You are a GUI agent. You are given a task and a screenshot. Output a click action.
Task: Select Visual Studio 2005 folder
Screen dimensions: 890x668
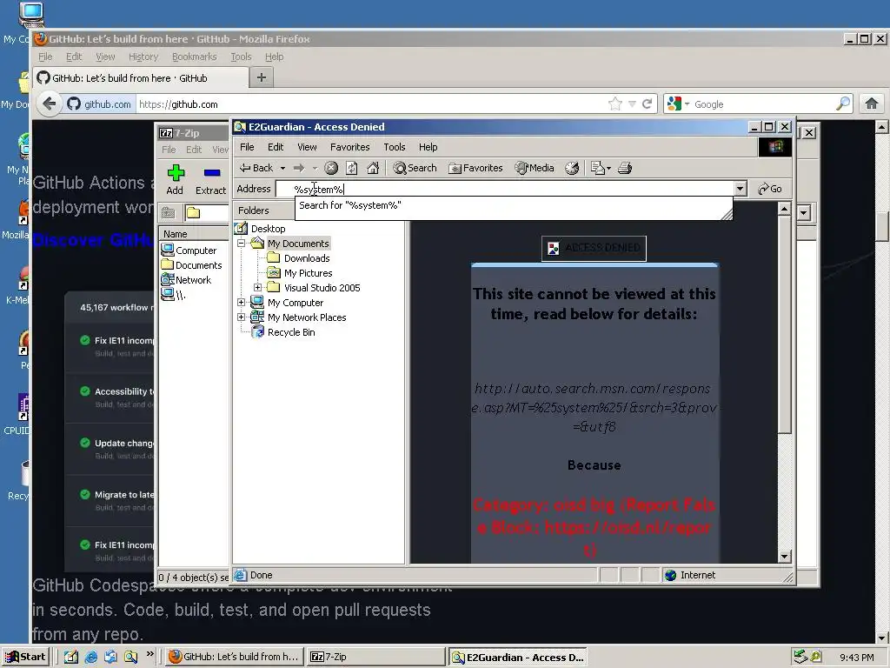coord(322,288)
